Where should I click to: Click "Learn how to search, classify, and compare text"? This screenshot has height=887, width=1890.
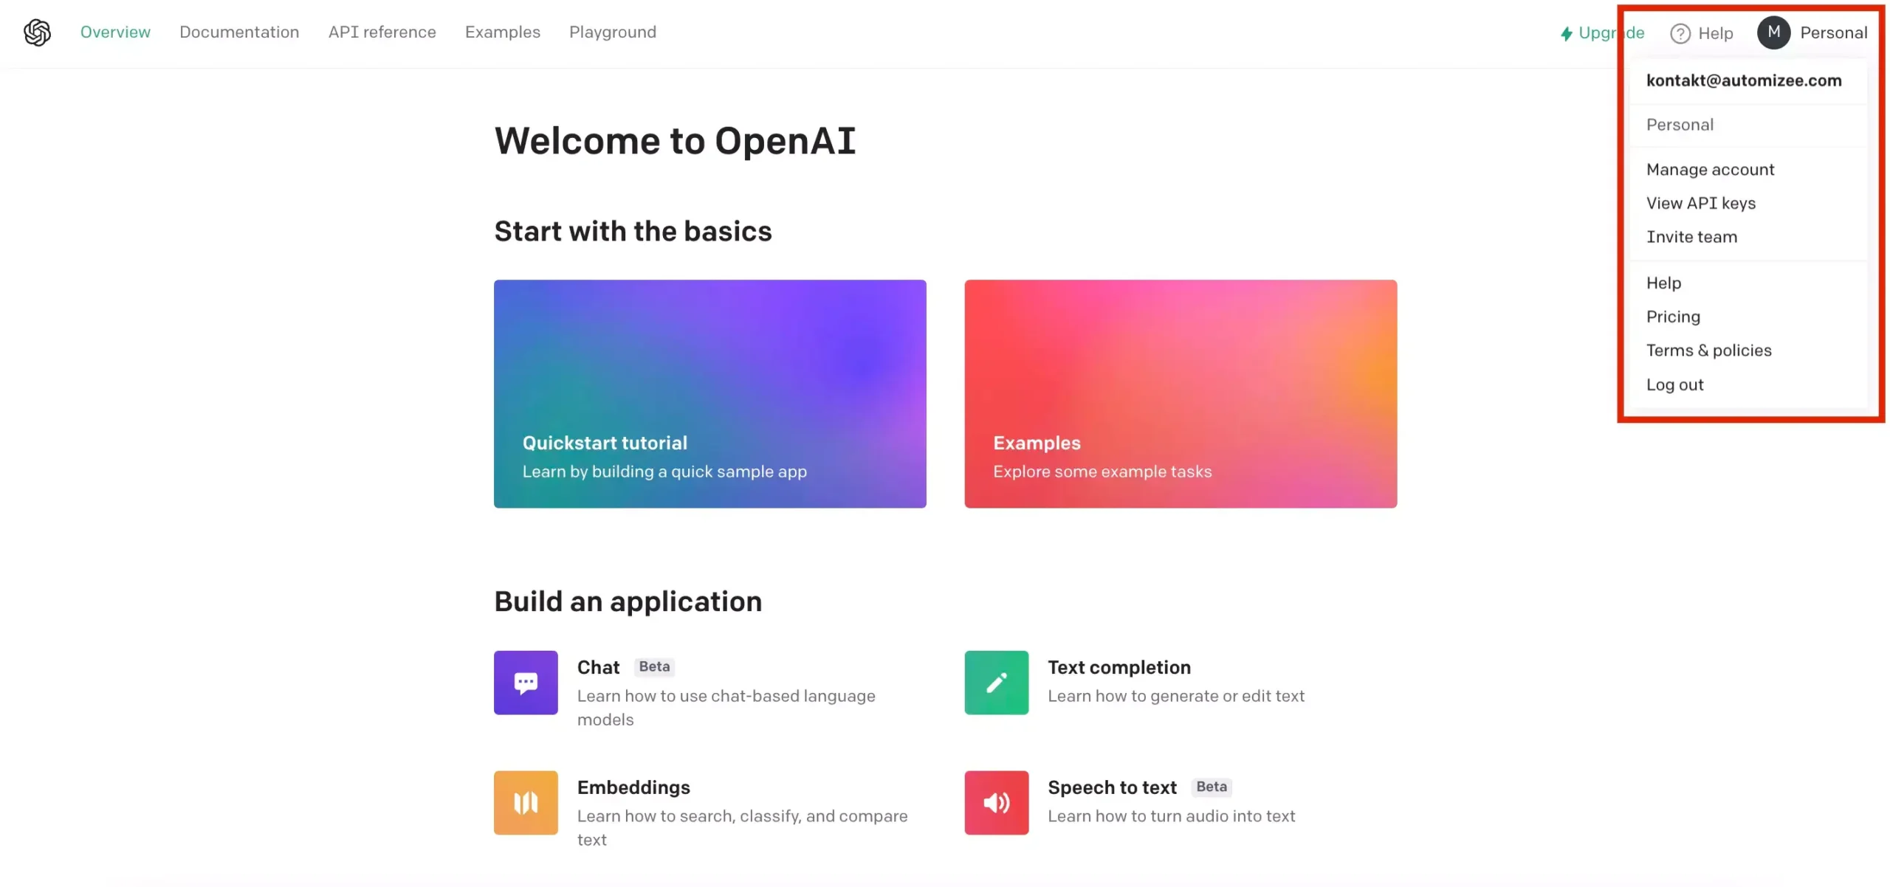tap(742, 827)
